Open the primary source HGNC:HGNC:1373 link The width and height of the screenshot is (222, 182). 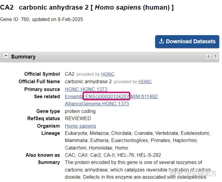click(x=86, y=89)
